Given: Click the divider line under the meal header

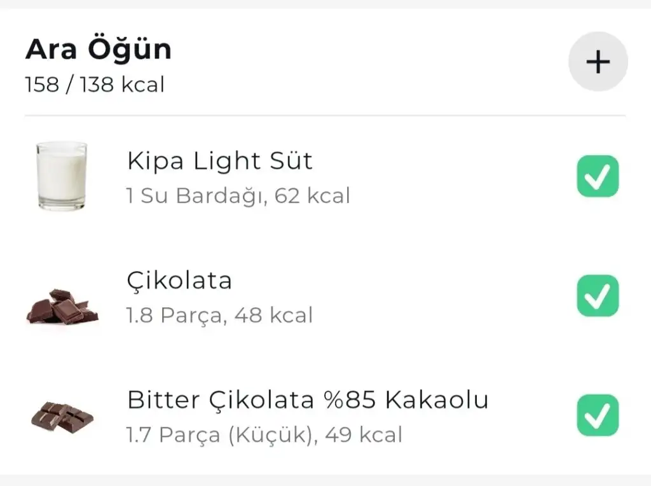Looking at the screenshot, I should pyautogui.click(x=325, y=116).
